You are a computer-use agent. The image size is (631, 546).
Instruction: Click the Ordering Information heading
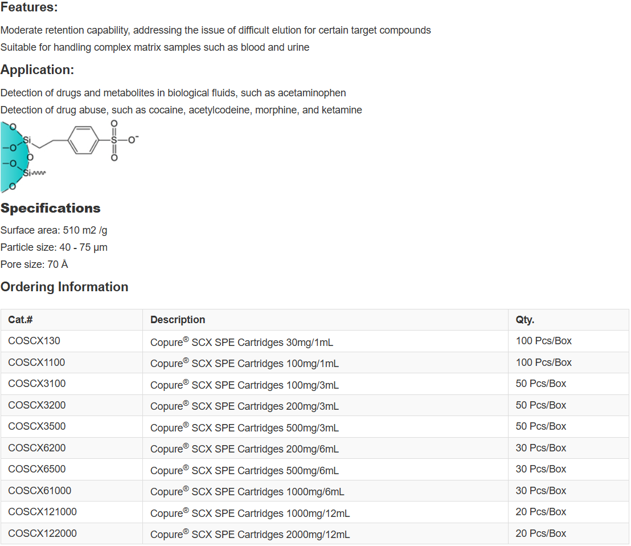[x=64, y=287]
